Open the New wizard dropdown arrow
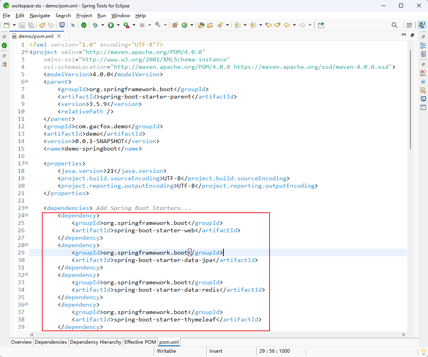This screenshot has width=428, height=357. [14, 25]
